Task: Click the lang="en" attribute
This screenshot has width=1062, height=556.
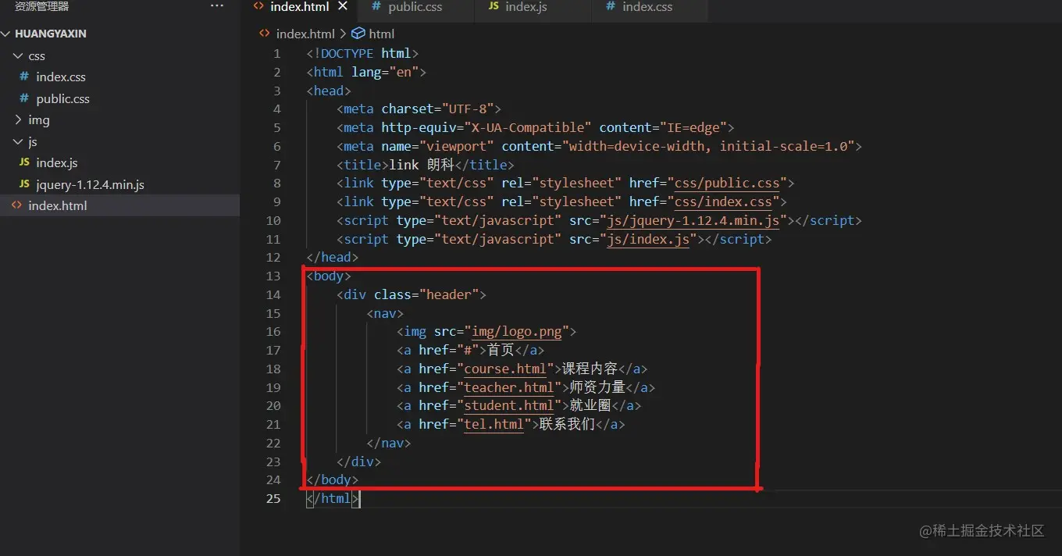Action: [x=385, y=73]
